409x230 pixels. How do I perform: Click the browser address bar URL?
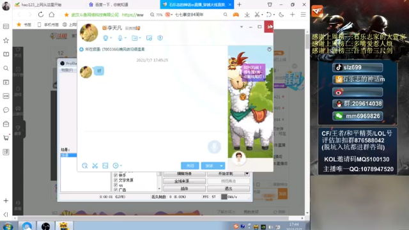[133, 15]
